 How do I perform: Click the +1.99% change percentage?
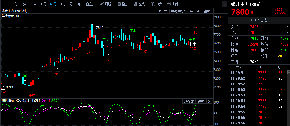[x=280, y=13]
